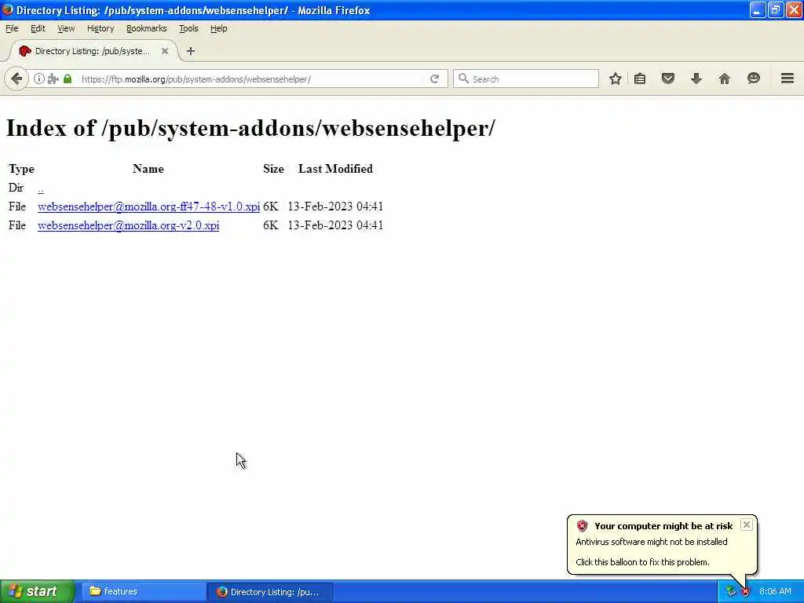804x603 pixels.
Task: Click 13-Feb-2023 04:41 date for v2.0.xpi
Action: tap(335, 225)
